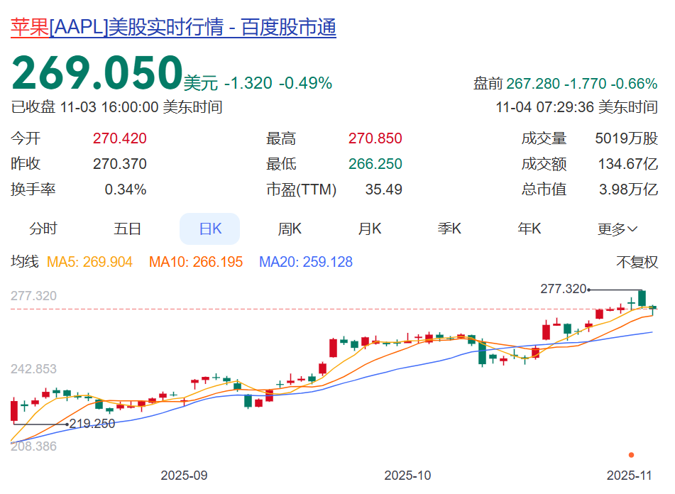Select the 五日 chart tab

[x=128, y=229]
